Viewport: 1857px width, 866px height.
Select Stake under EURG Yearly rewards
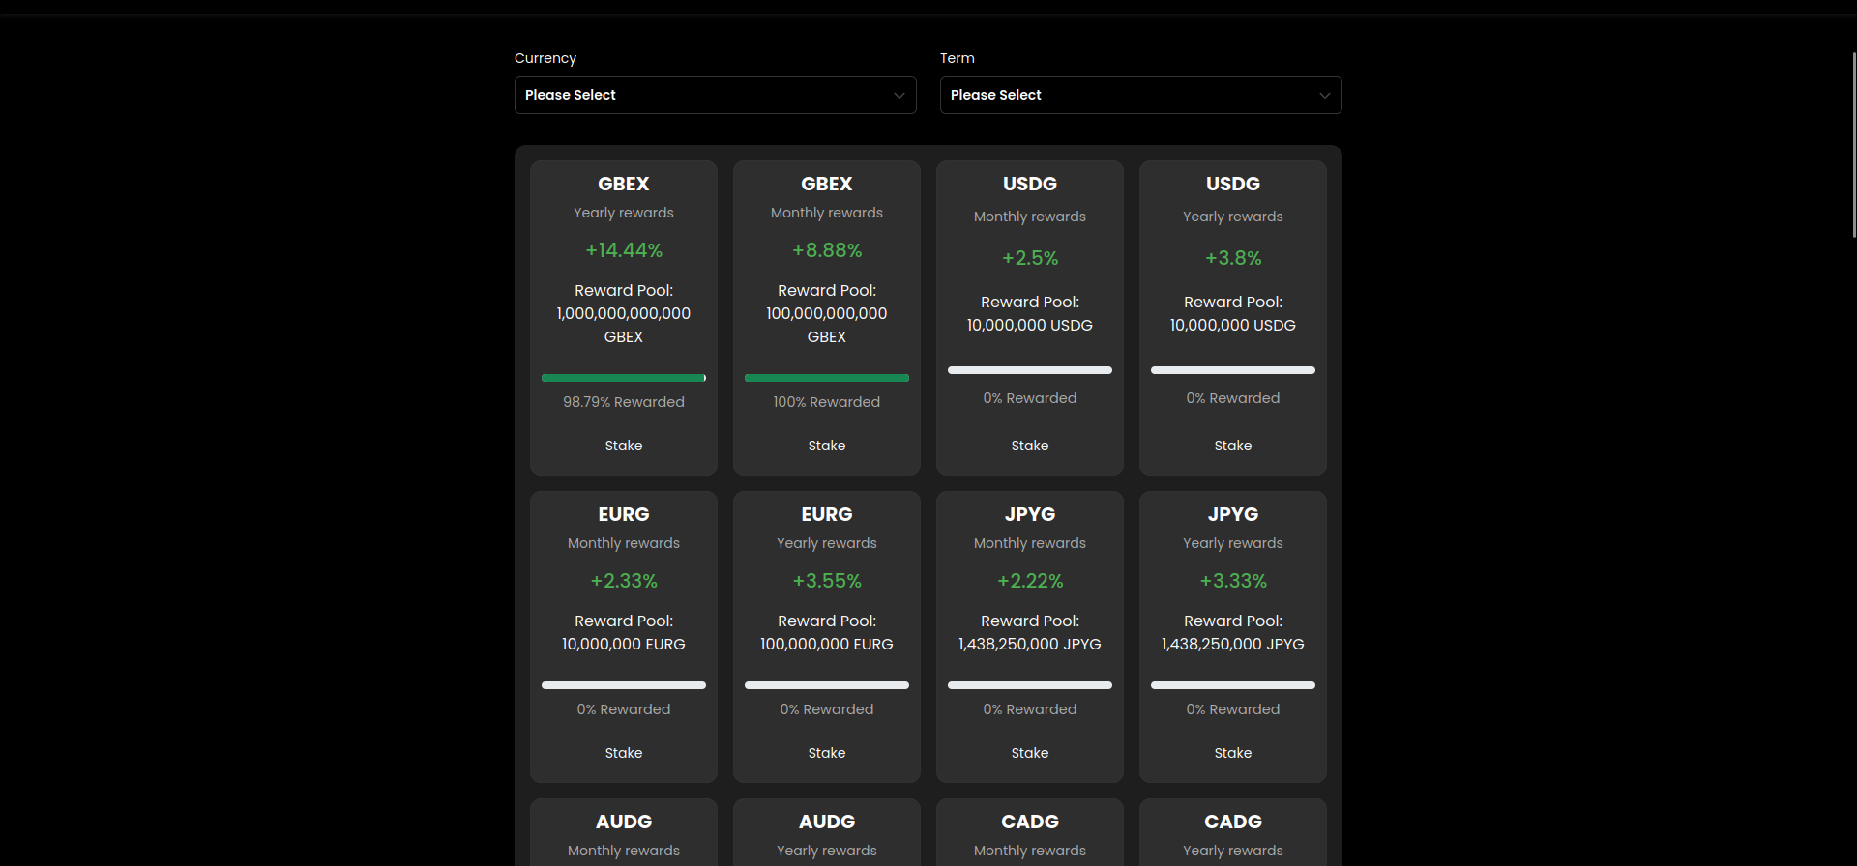pos(827,753)
